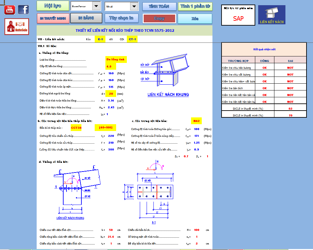Open the Facebook icon link

(23, 10)
